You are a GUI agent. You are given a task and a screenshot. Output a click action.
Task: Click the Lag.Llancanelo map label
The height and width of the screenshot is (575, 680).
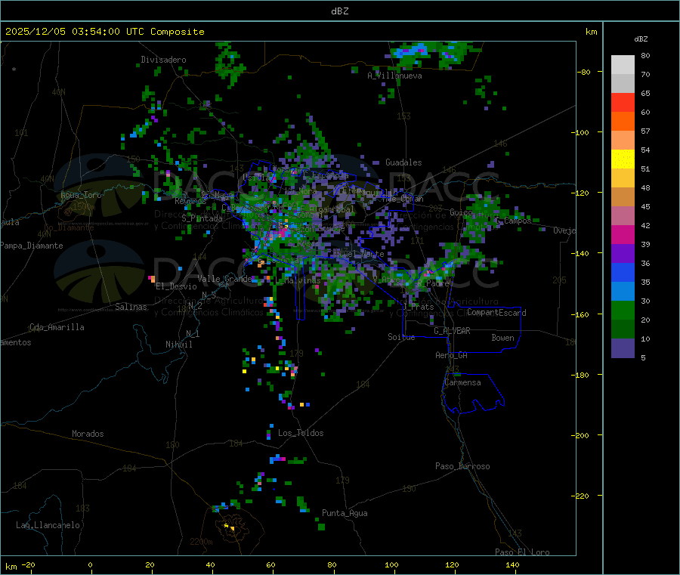(48, 525)
